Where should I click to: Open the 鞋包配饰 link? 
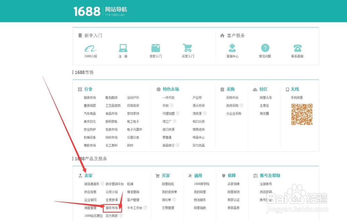click(x=111, y=97)
